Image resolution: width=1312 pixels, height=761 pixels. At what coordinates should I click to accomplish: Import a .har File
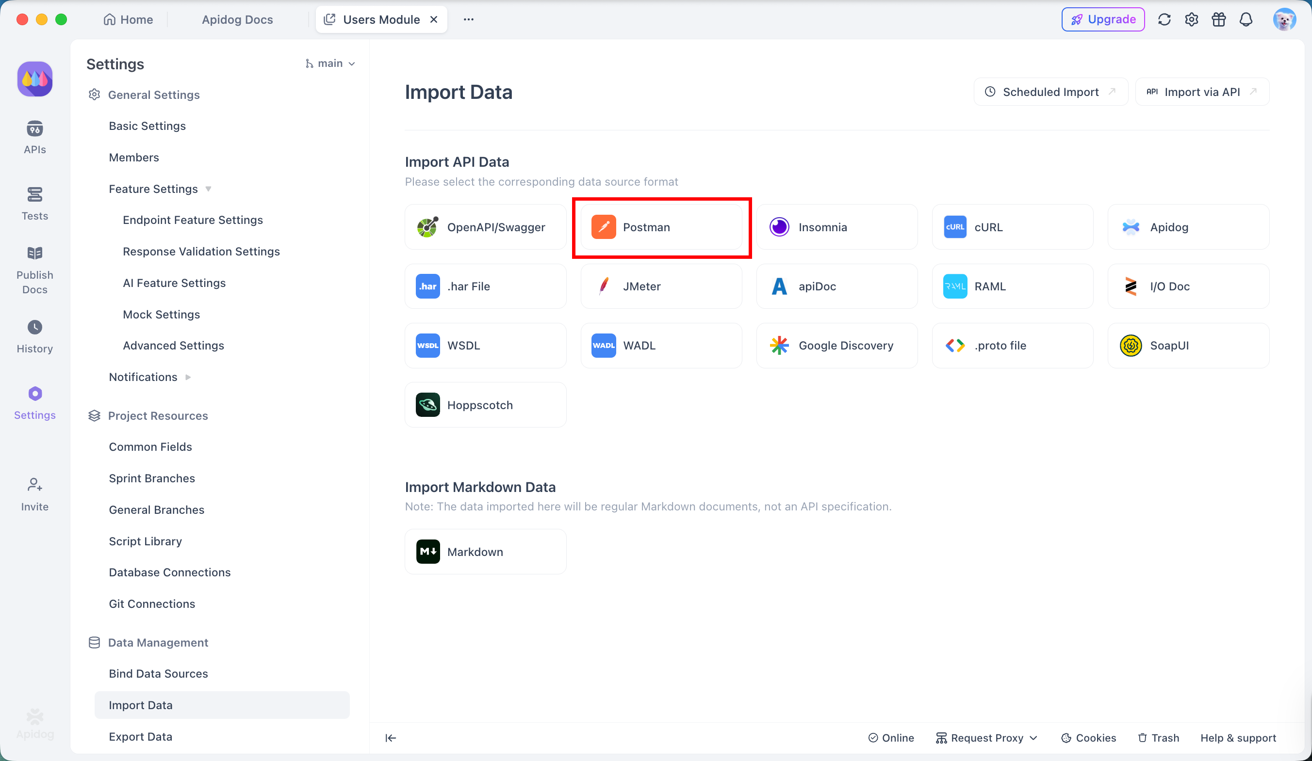coord(485,286)
